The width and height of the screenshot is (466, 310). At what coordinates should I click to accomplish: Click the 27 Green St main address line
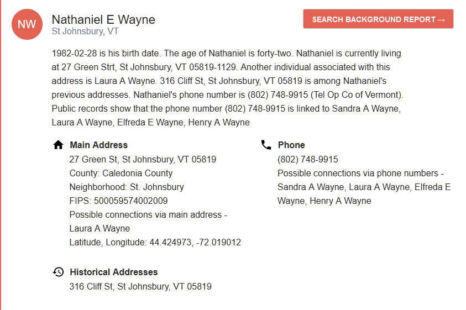pyautogui.click(x=143, y=159)
